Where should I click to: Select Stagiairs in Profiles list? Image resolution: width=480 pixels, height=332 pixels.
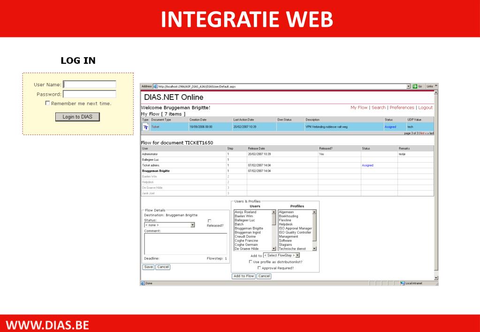coord(285,245)
